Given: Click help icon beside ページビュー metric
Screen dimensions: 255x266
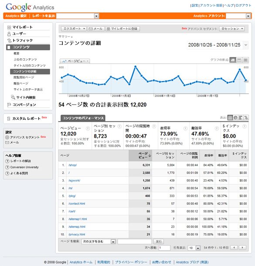Looking at the screenshot, I should click(x=88, y=128).
